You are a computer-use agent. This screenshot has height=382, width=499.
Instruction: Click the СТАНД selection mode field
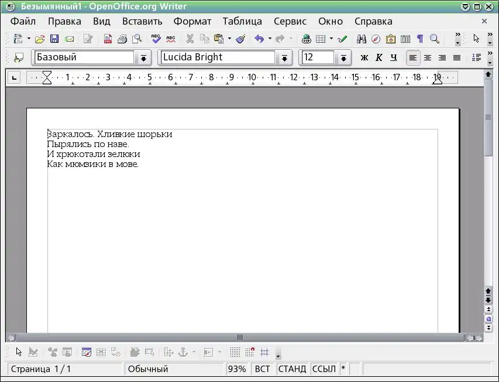click(x=292, y=369)
